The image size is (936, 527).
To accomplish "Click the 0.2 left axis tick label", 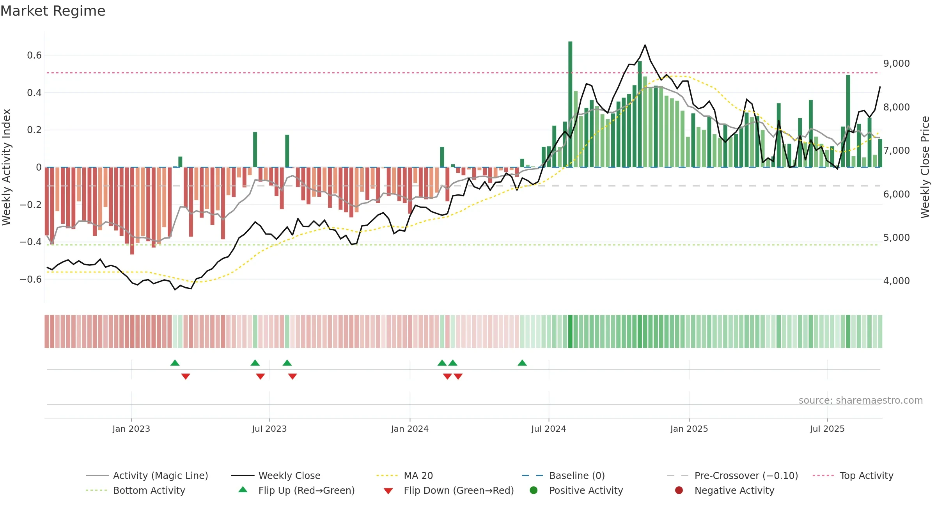I will [x=34, y=130].
